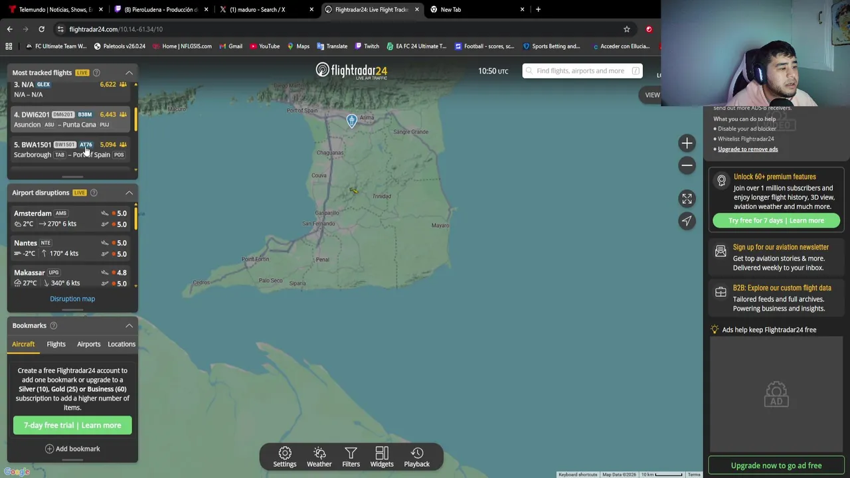Switch to the Telemundo browser tab
This screenshot has width=850, height=478.
(x=56, y=9)
